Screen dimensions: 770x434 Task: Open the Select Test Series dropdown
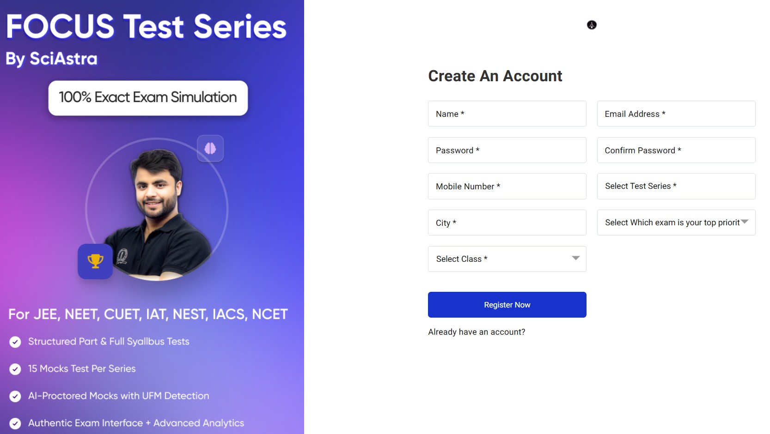676,186
